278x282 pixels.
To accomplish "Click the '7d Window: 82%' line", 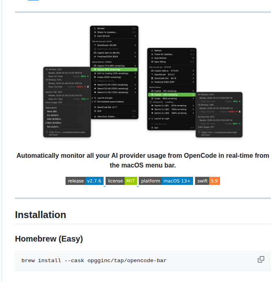I will coord(53,80).
